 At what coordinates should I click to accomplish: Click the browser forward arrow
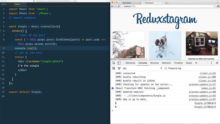tap(115, 6)
